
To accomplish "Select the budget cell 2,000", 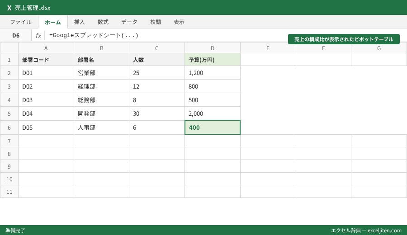I will [x=213, y=113].
